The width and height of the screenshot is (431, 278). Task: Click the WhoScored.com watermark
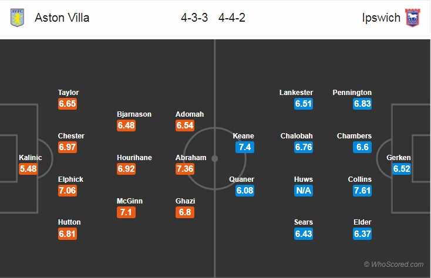point(393,265)
